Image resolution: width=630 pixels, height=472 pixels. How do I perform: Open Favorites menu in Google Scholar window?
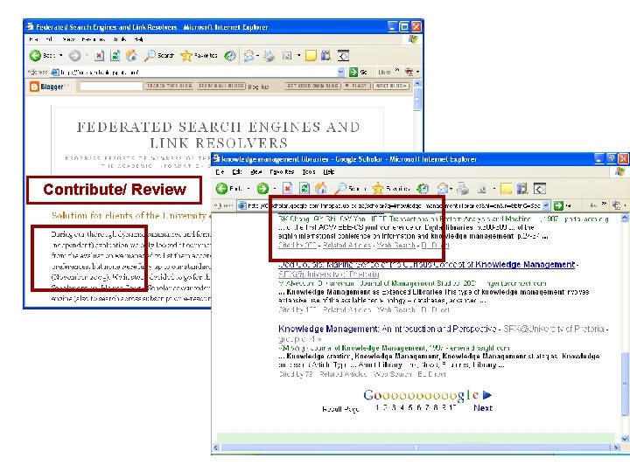tap(282, 172)
